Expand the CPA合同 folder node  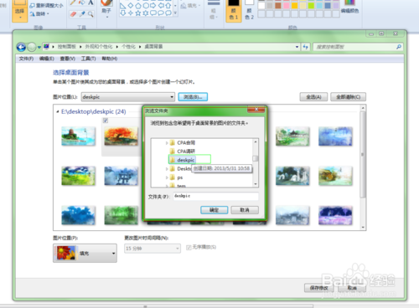click(x=167, y=143)
